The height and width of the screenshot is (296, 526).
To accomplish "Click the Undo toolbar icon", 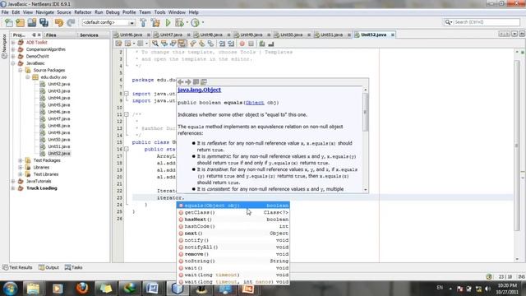I will (x=59, y=22).
